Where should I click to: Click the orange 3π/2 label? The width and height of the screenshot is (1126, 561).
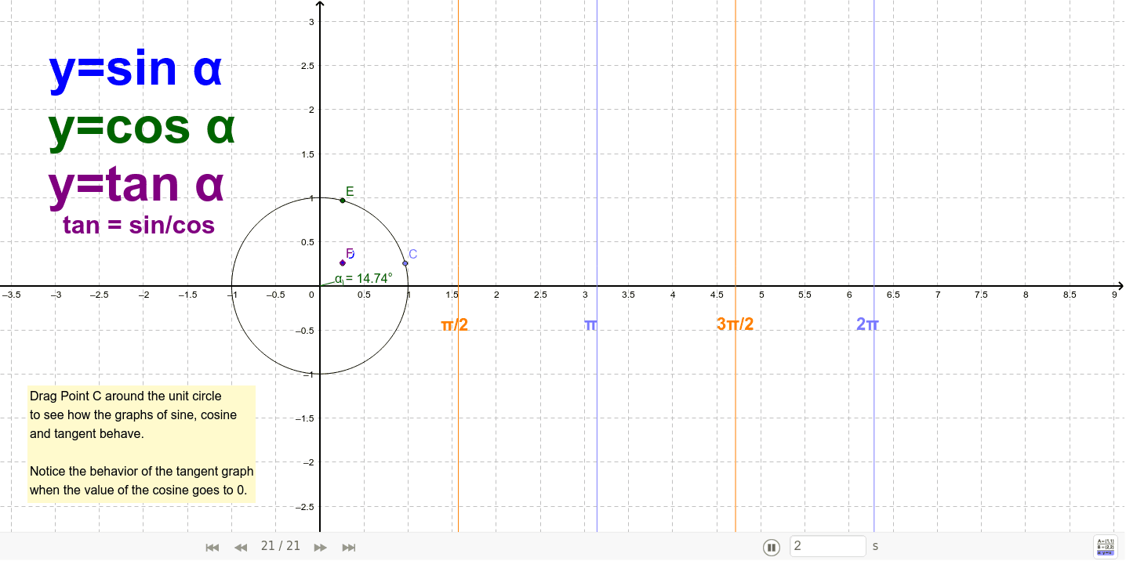[x=735, y=324]
